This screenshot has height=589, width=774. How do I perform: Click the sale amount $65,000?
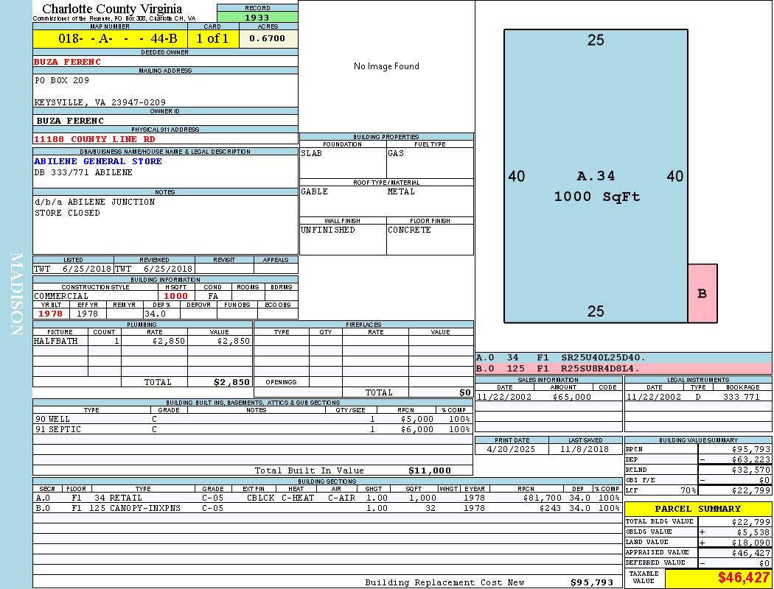click(571, 397)
